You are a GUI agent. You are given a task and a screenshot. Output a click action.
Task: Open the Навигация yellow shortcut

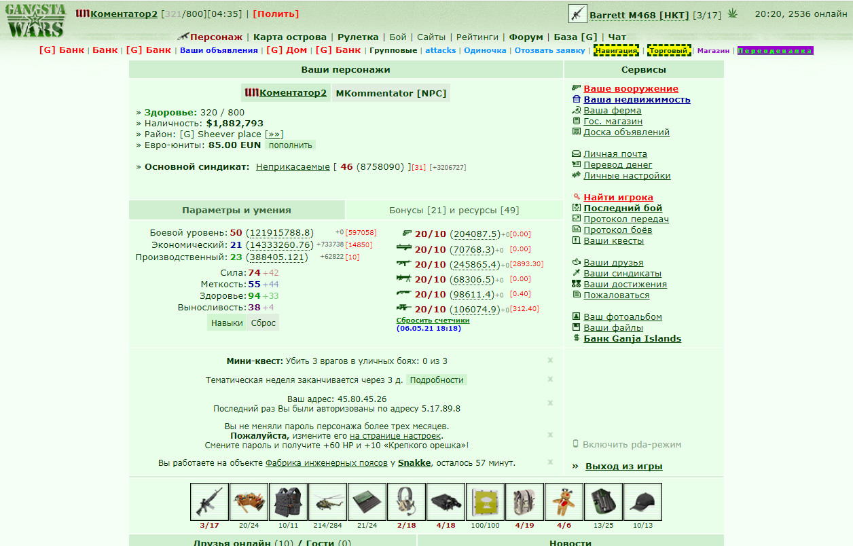point(616,50)
